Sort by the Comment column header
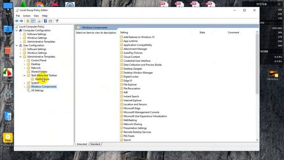The image size is (284, 160). point(233,32)
